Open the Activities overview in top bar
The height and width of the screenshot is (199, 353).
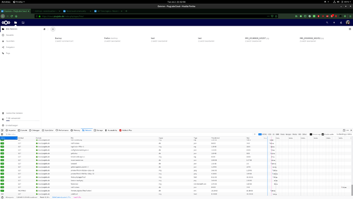click(x=6, y=2)
